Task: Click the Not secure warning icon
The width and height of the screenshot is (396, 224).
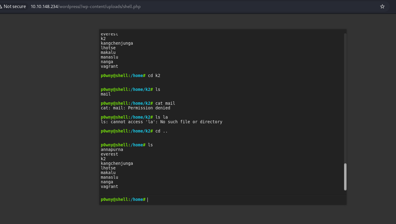Action: pos(1,6)
